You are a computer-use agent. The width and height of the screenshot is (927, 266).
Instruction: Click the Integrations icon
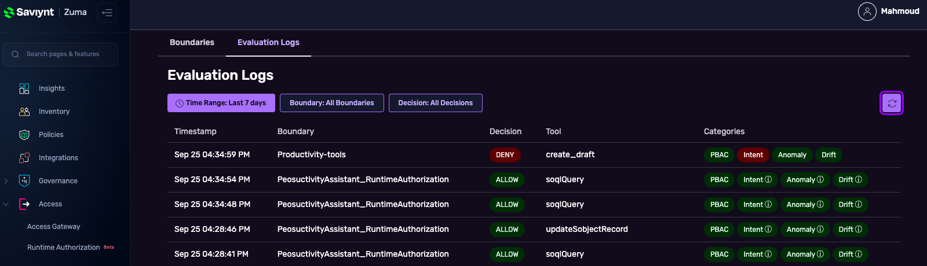click(x=24, y=158)
